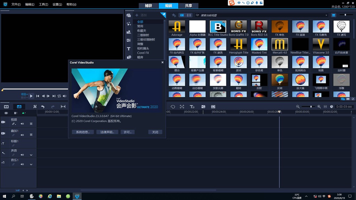Expand the 声音 track options chevron
Screen dimensions: 356x200
pyautogui.click(x=31, y=155)
